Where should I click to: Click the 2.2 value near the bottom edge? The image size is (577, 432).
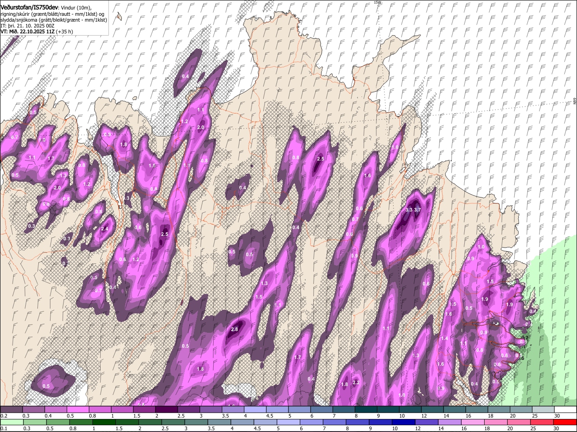[355, 383]
